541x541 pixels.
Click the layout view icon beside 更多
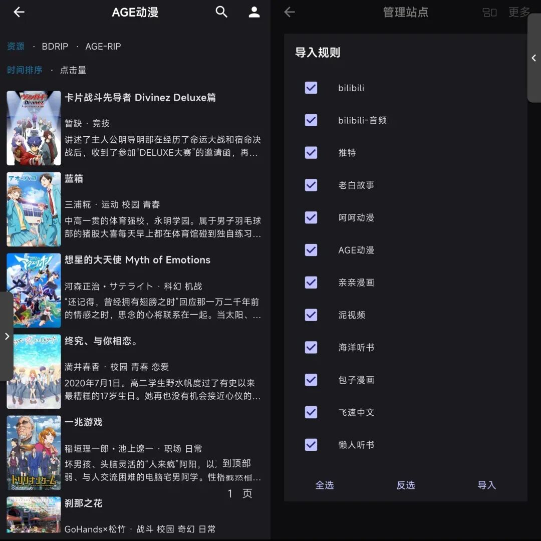(489, 13)
